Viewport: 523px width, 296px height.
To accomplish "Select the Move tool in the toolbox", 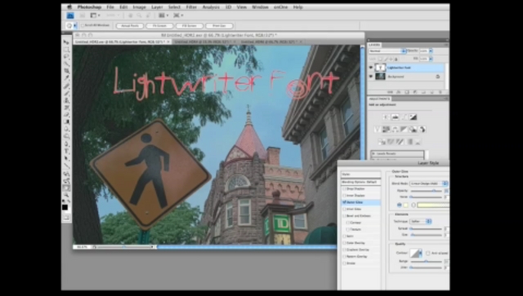I will (66, 42).
